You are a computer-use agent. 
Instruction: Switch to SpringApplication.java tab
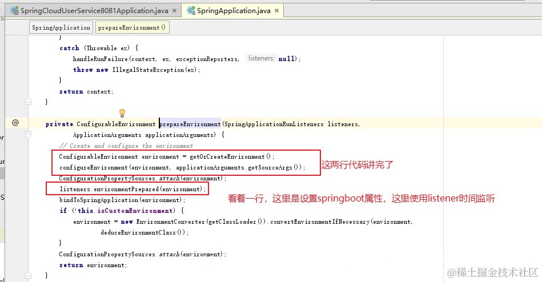pos(234,11)
